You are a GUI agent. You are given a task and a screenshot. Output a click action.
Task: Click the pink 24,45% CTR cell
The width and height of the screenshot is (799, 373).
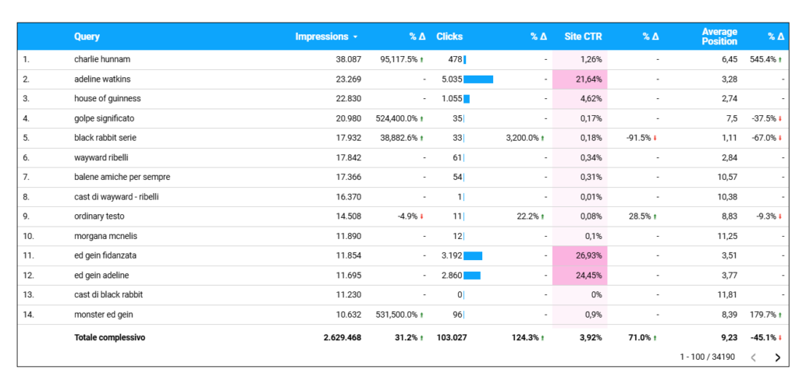coord(580,275)
